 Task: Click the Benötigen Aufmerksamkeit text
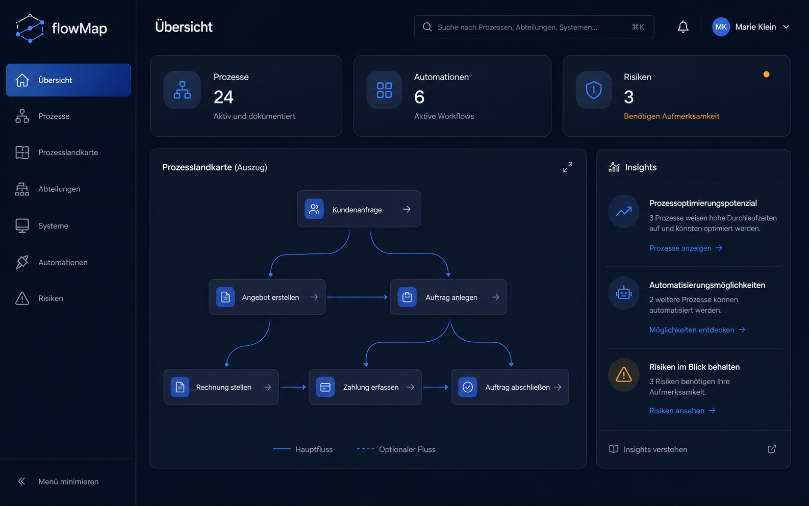pyautogui.click(x=671, y=116)
